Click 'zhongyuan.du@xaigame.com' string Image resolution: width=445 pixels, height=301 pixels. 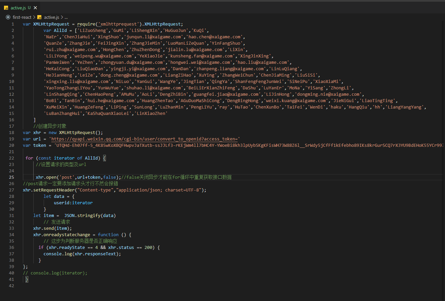point(131,62)
